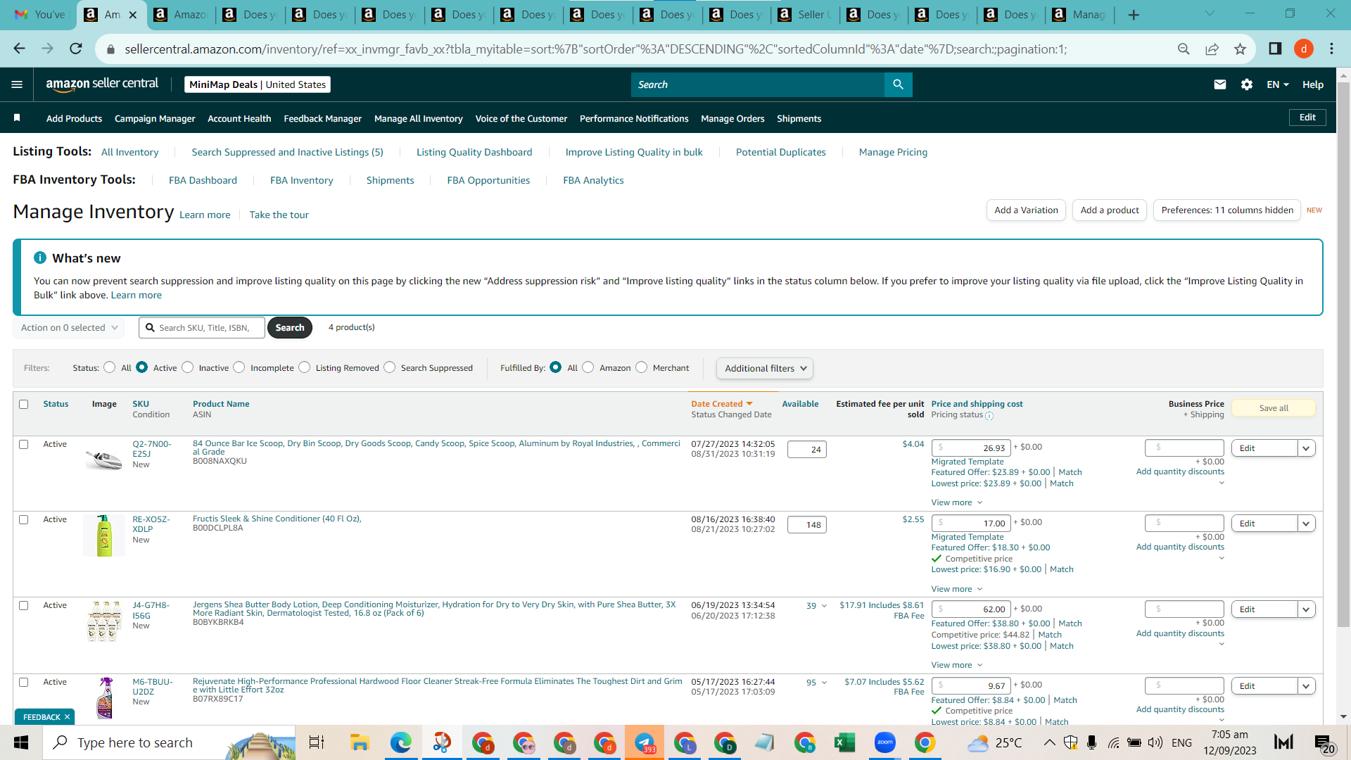Open Windows Start menu
The width and height of the screenshot is (1351, 760).
21,742
